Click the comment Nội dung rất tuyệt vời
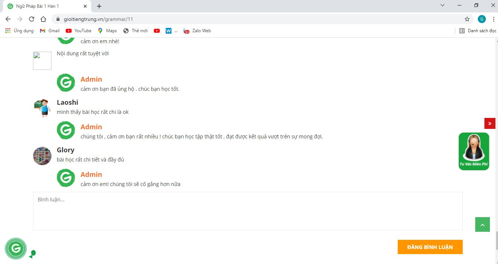 [x=83, y=53]
